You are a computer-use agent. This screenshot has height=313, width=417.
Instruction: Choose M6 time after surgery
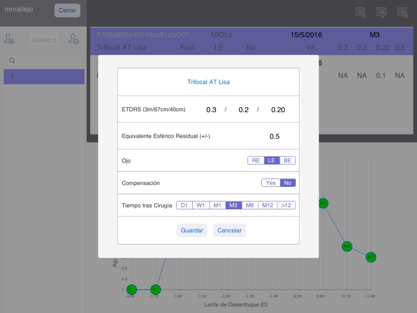(x=250, y=205)
